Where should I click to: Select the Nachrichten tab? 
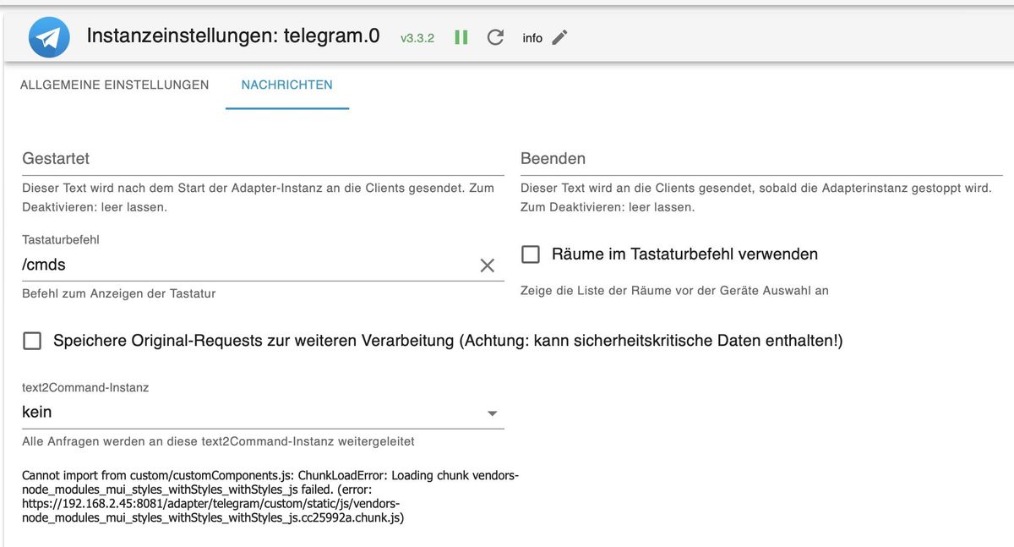click(x=287, y=85)
